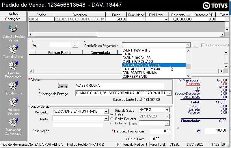Click items grid horizontal scrollbar left arrow
This screenshot has height=148, width=231.
[31, 34]
